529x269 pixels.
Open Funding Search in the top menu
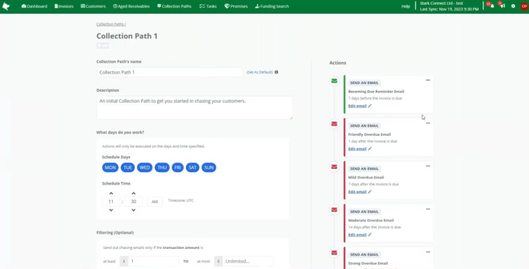pyautogui.click(x=272, y=6)
